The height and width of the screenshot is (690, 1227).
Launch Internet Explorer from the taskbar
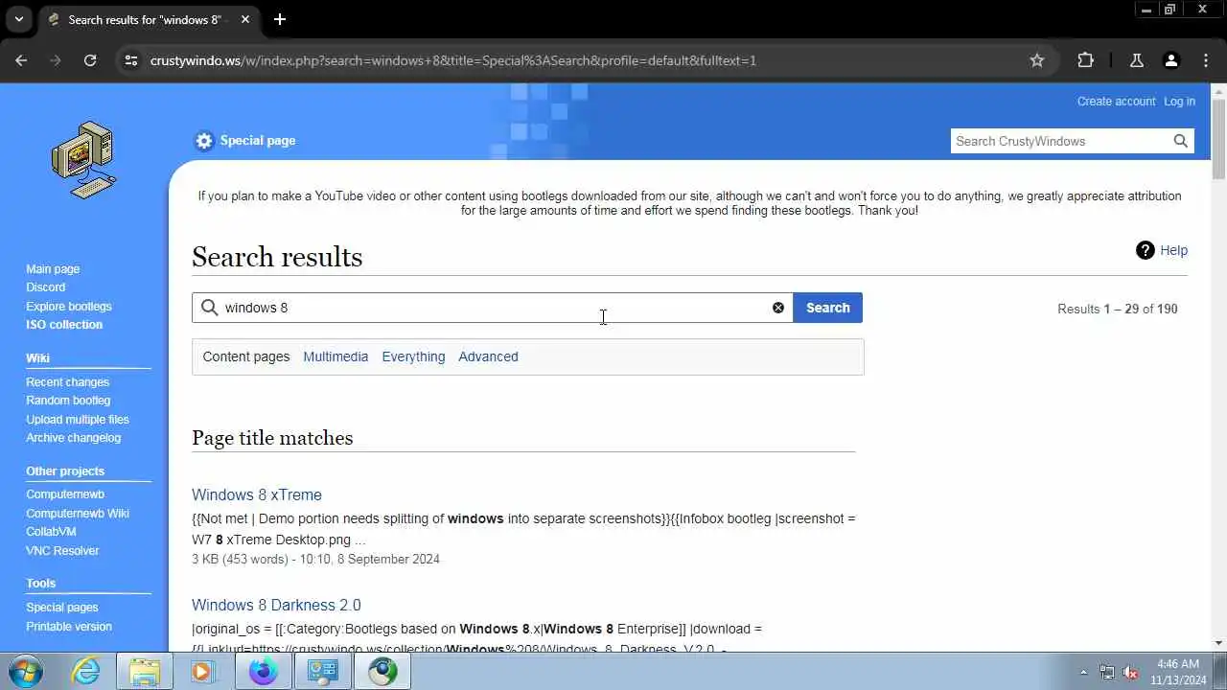point(86,672)
